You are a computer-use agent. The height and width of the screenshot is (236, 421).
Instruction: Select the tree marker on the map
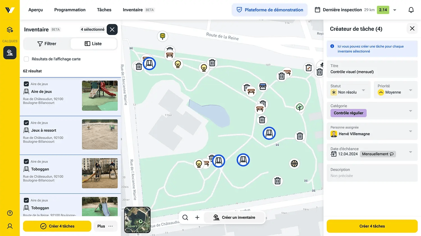299,107
